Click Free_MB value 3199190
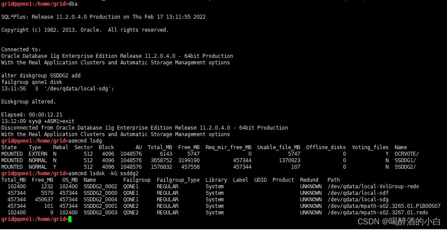The height and width of the screenshot is (230, 447). pos(189,160)
